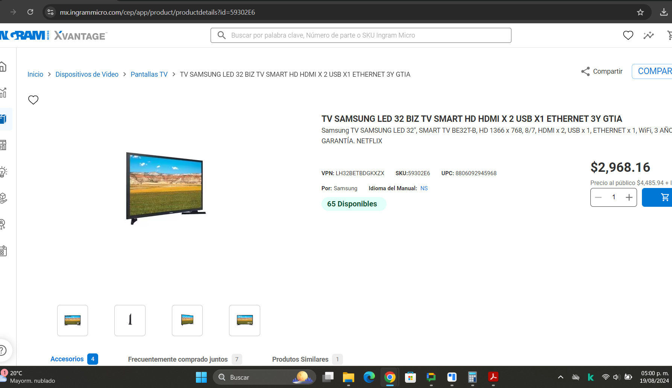Image resolution: width=672 pixels, height=388 pixels.
Task: Open Adobe Acrobat from taskbar
Action: (493, 377)
